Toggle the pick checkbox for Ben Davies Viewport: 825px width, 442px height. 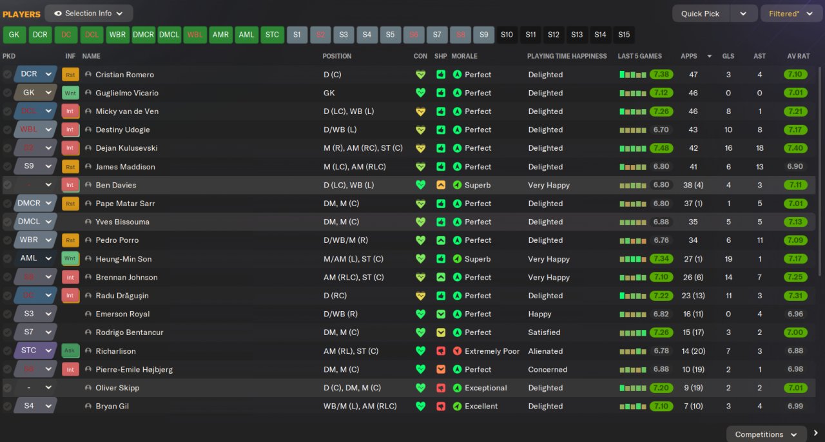pos(7,185)
